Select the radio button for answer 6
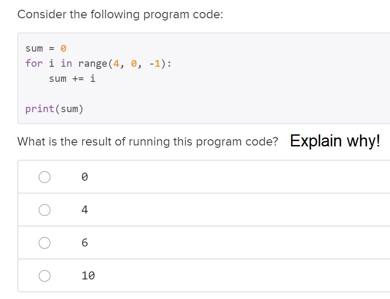Screen dimensions: 390x299 (x=45, y=242)
